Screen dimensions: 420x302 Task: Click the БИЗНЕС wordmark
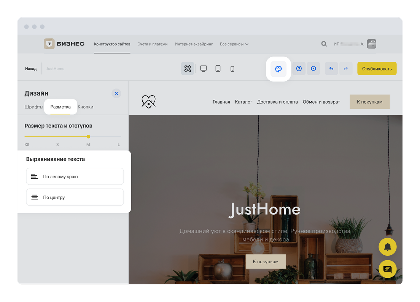70,44
